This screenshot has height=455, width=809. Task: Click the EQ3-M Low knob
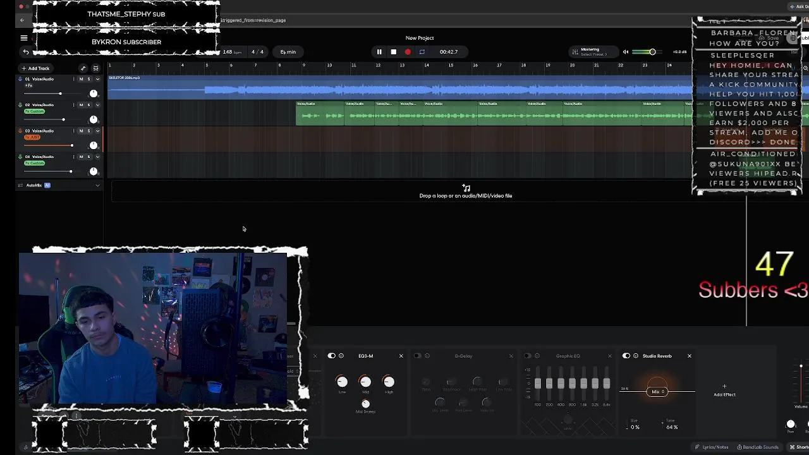(342, 382)
